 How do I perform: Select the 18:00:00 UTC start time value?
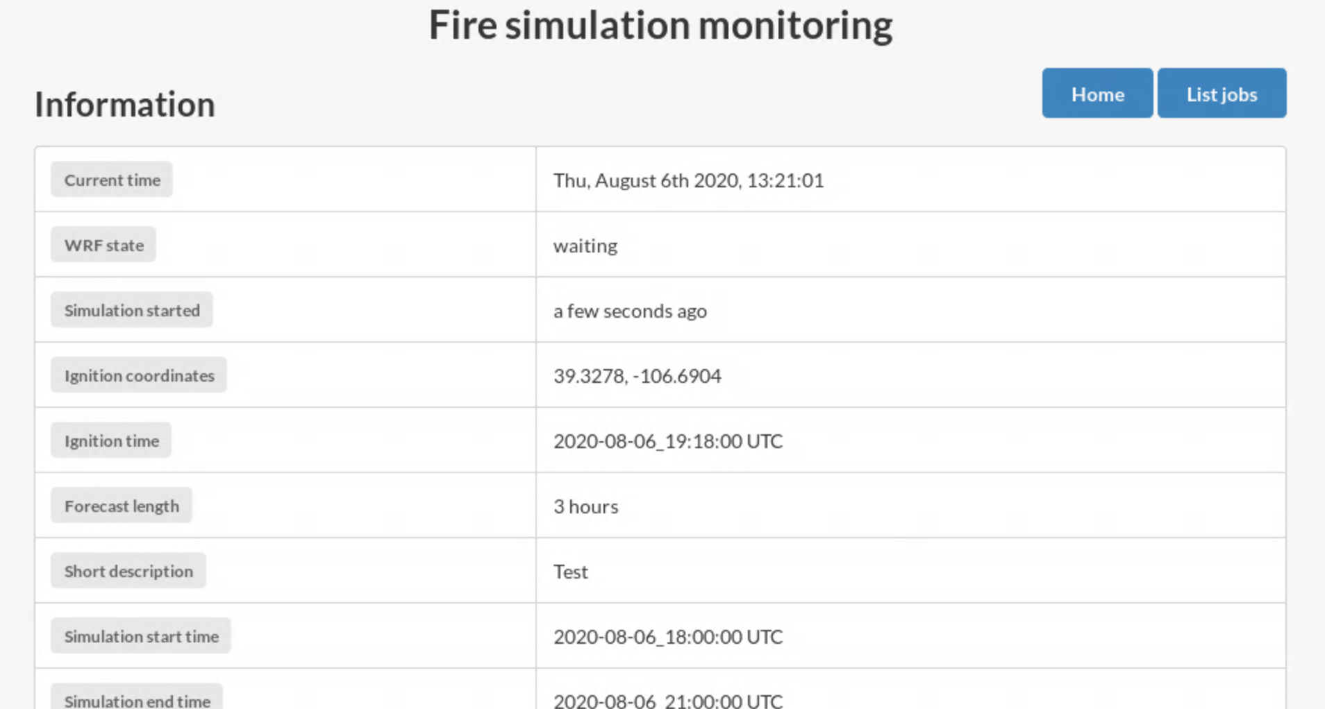(668, 637)
